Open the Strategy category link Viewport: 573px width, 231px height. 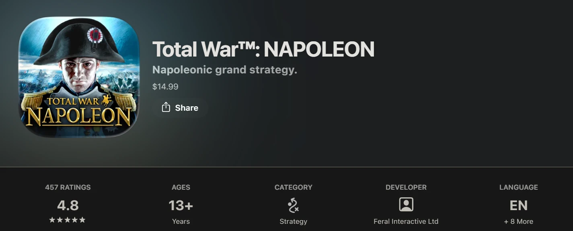[x=293, y=221]
